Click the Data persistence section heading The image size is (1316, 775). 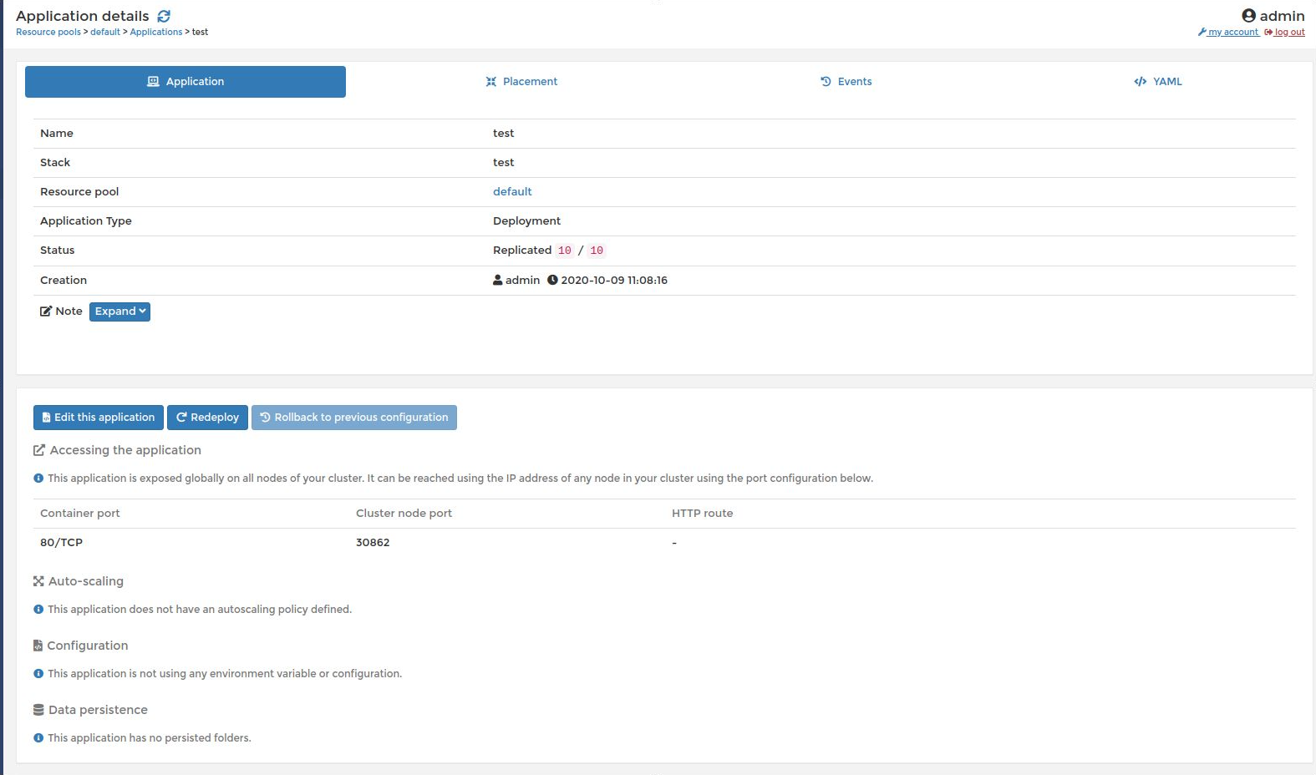[x=98, y=710]
